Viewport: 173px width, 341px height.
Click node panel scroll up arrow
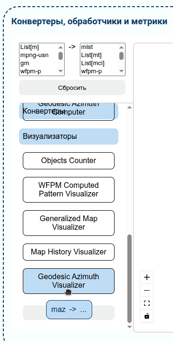tap(130, 107)
